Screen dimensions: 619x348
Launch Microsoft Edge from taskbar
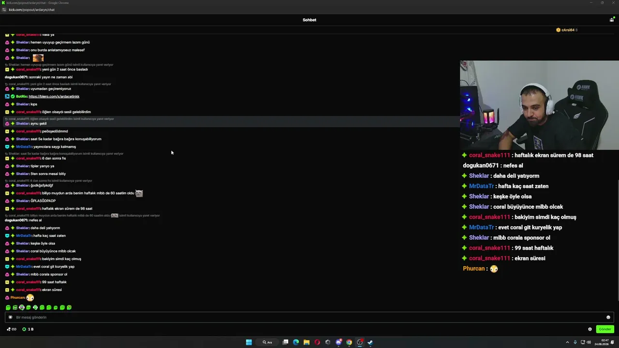[296, 342]
